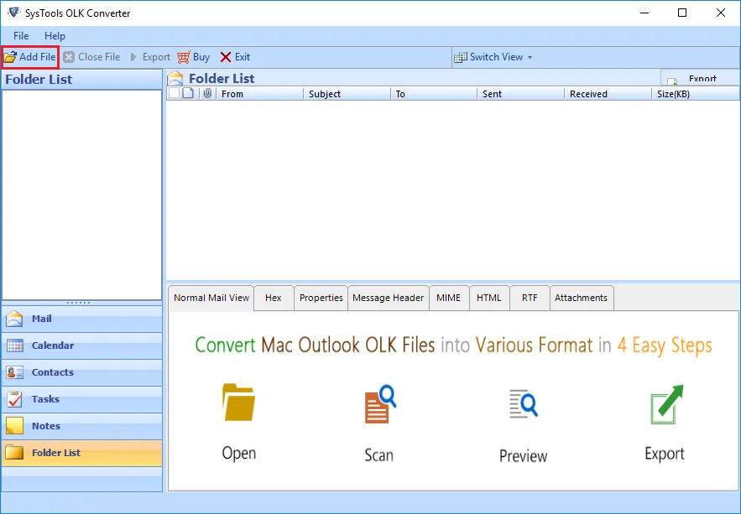Open the Switch View dropdown
This screenshot has width=741, height=514.
493,57
